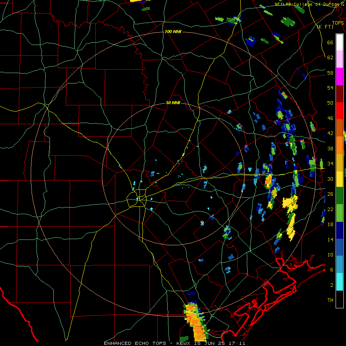
Task: Select the dark red legend swatch
Action: (339, 94)
